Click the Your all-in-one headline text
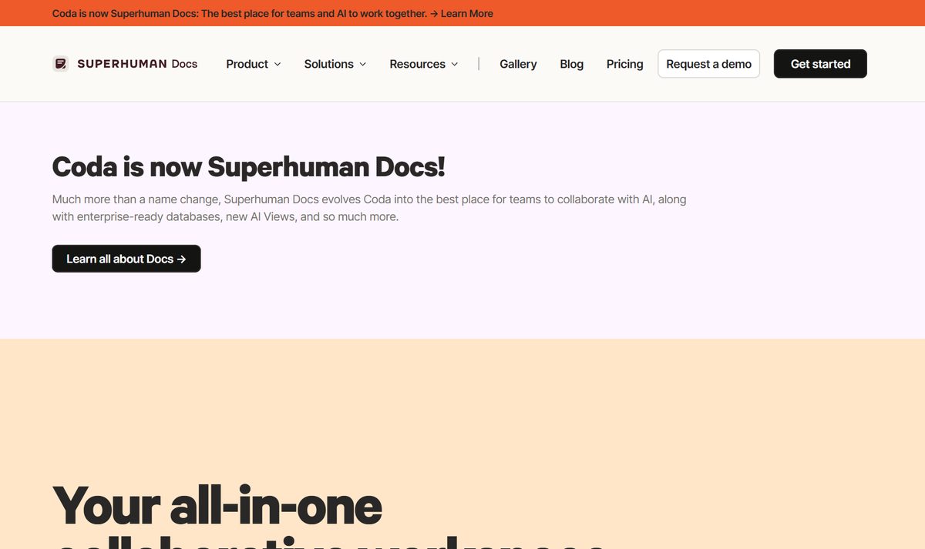Viewport: 925px width, 549px height. 217,506
